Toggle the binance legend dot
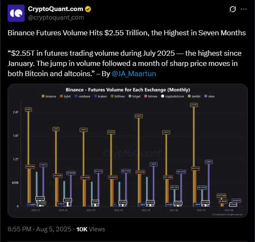Image resolution: width=255 pixels, height=242 pixels. point(43,96)
